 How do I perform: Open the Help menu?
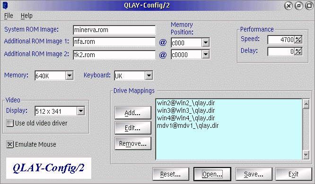coord(26,16)
